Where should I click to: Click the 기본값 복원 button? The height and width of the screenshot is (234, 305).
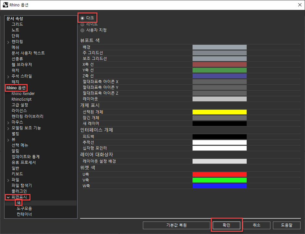pos(177,225)
